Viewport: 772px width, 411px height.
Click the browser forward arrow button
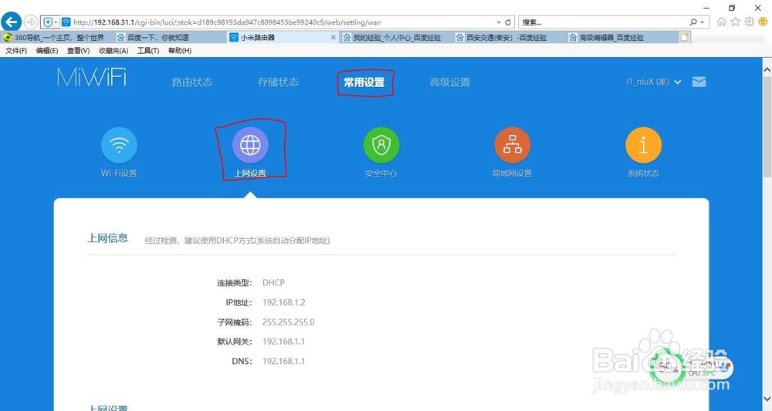[x=31, y=22]
